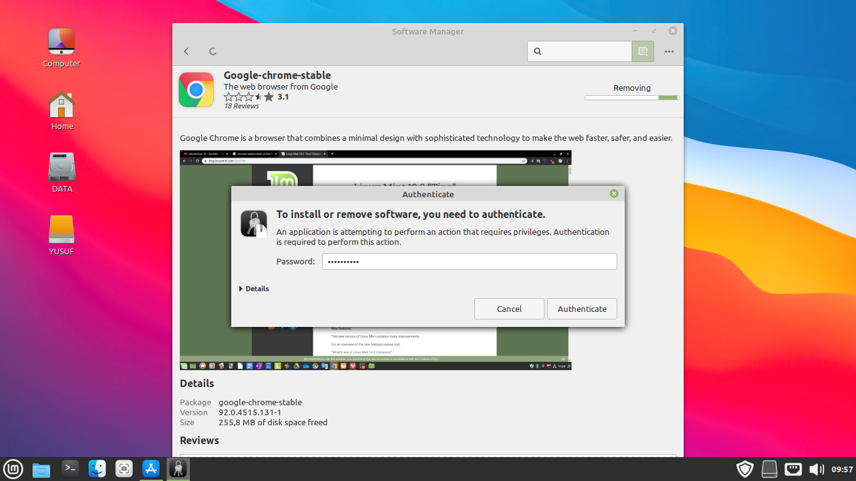Viewport: 856px width, 481px height.
Task: Launch the Terminal from taskbar
Action: tap(70, 468)
